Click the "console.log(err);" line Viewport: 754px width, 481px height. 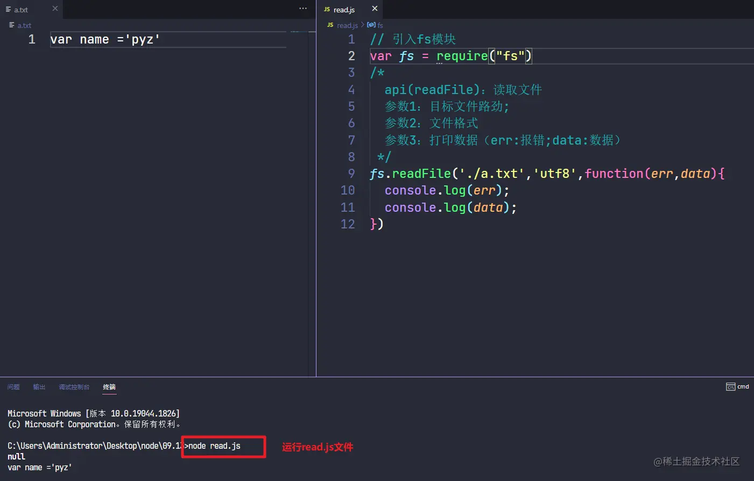(447, 191)
